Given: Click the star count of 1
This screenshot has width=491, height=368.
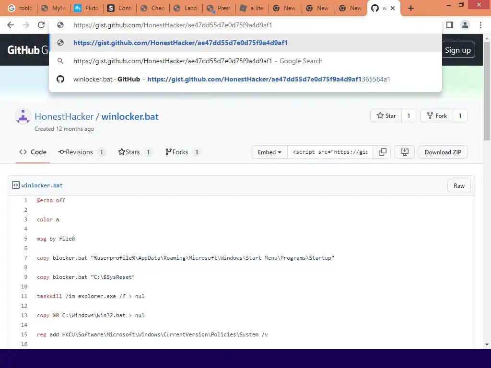Looking at the screenshot, I should click(409, 116).
